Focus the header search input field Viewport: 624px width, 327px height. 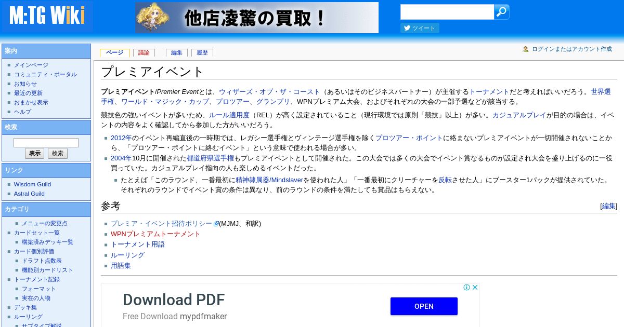[x=447, y=12]
